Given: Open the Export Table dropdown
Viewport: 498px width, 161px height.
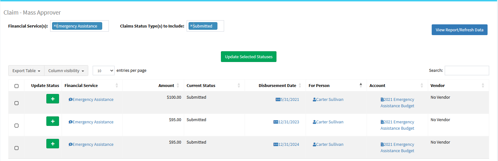Looking at the screenshot, I should pyautogui.click(x=26, y=71).
